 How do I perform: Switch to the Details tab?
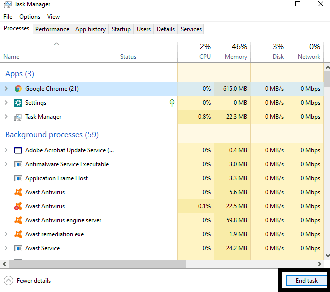[166, 29]
